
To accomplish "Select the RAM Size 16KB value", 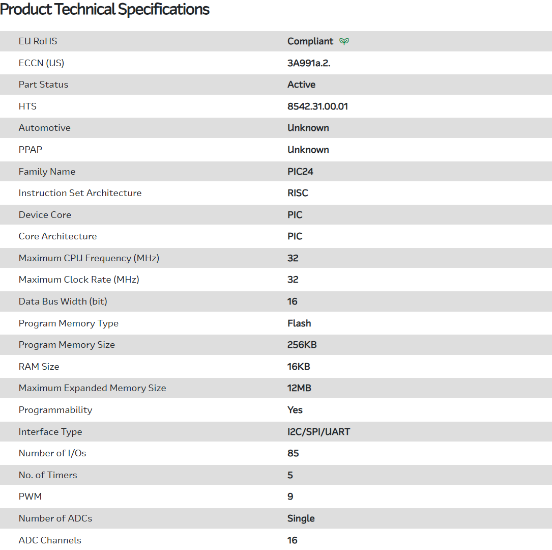I will 299,367.
